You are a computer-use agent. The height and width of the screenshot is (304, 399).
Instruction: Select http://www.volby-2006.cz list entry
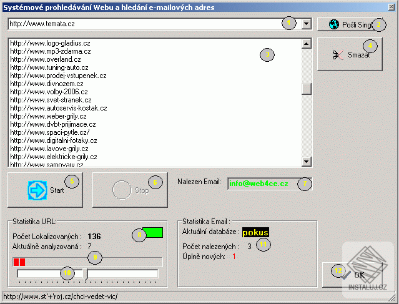[x=49, y=92]
